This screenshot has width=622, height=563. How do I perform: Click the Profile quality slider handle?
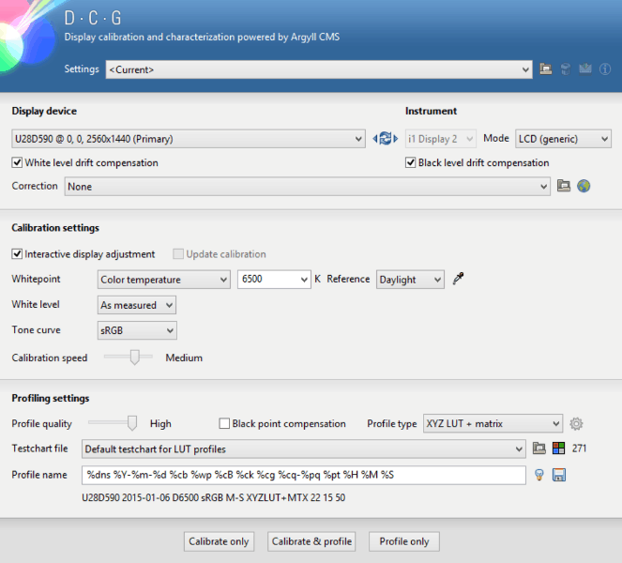(132, 423)
